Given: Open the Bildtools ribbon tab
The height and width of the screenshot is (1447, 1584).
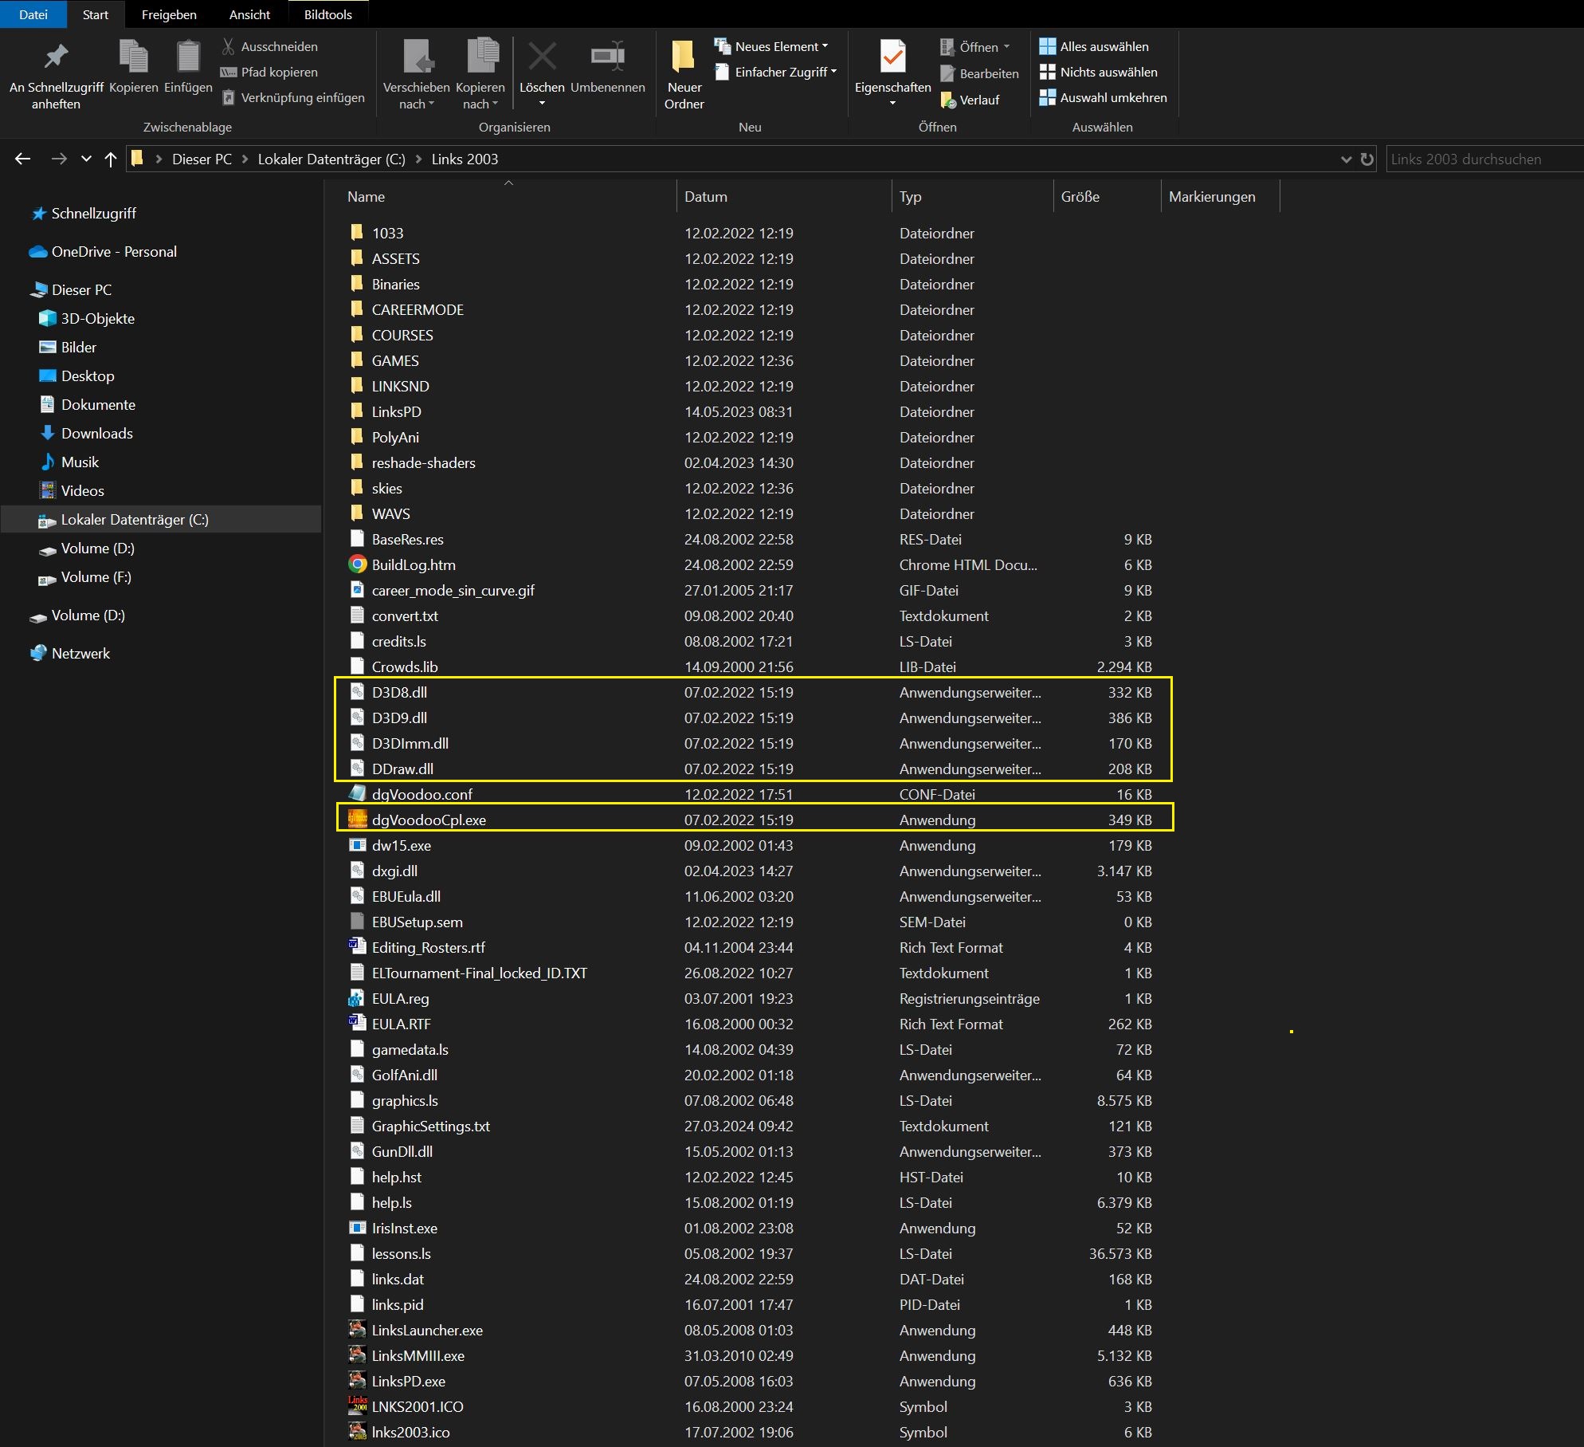Looking at the screenshot, I should click(x=327, y=14).
